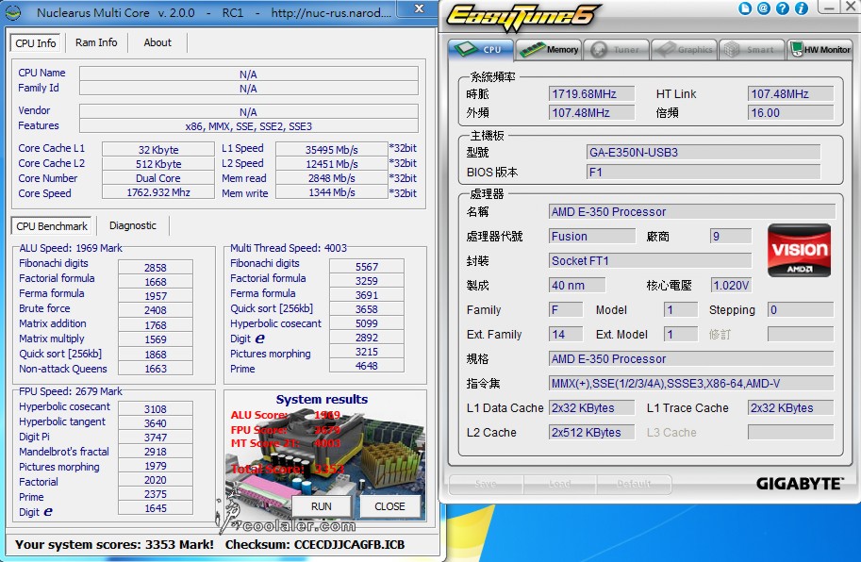The width and height of the screenshot is (861, 562).
Task: Select the CPU Benchmark tab
Action: [52, 226]
